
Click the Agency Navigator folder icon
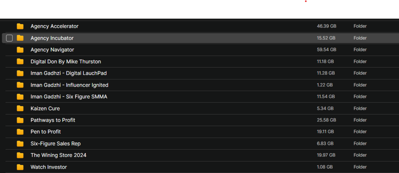20,50
